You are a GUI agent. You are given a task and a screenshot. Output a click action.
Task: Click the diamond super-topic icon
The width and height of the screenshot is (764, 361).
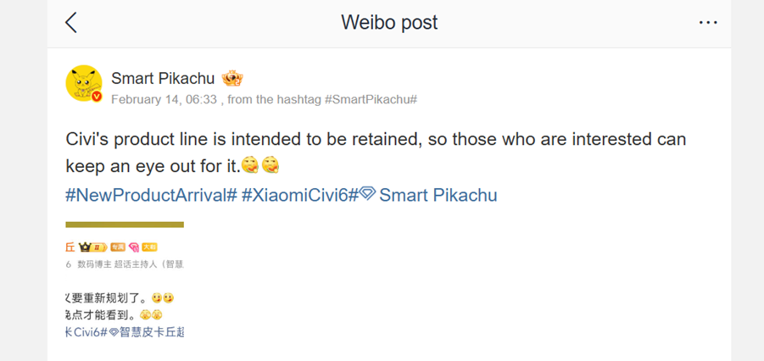pyautogui.click(x=367, y=194)
